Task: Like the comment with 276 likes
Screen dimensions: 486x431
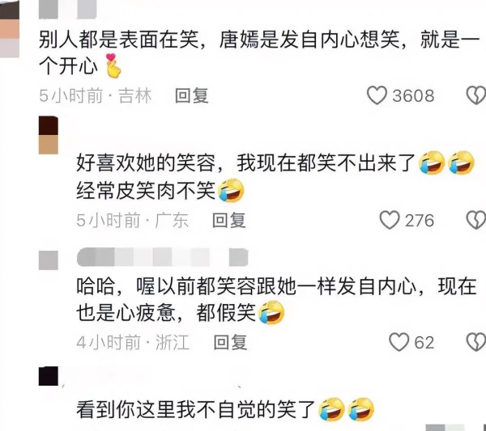Action: pyautogui.click(x=390, y=220)
